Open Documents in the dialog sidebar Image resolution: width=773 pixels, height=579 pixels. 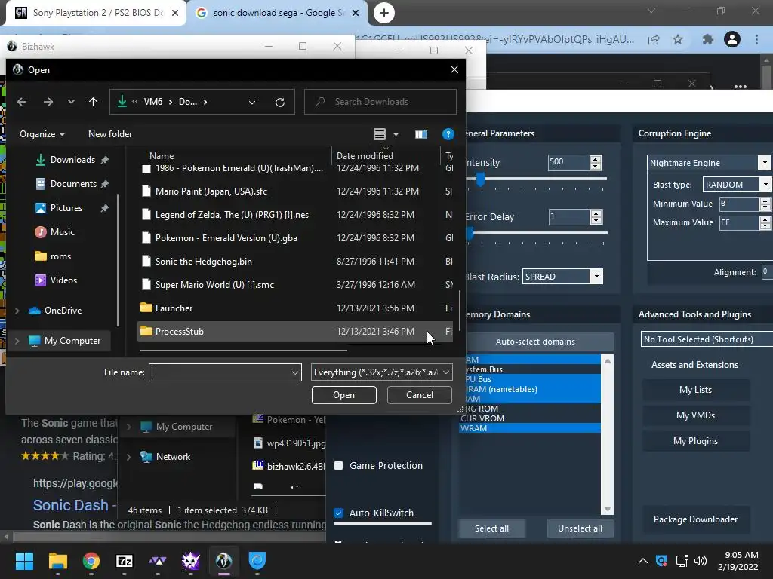[73, 184]
